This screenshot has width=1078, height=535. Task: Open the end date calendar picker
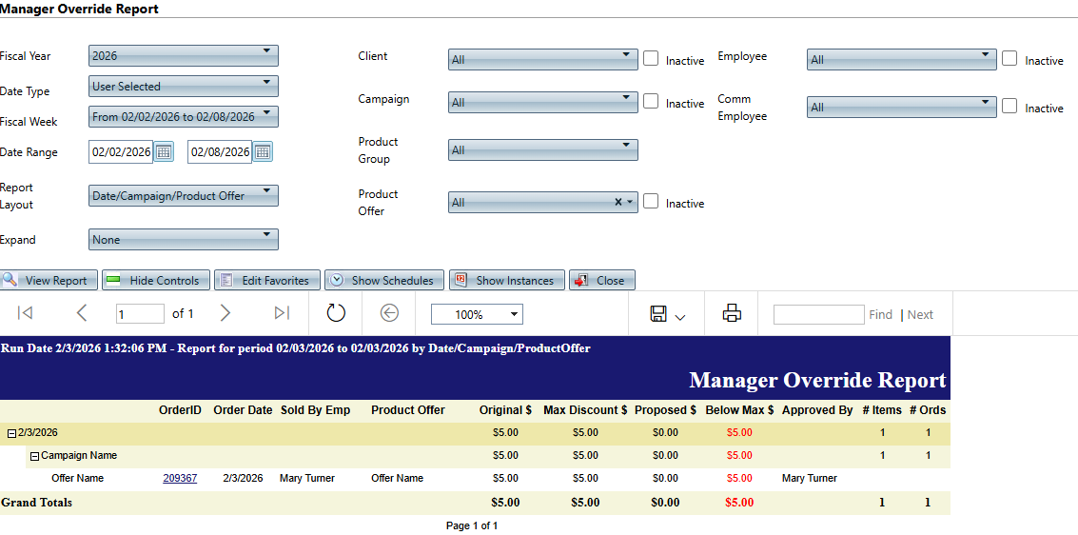(263, 152)
